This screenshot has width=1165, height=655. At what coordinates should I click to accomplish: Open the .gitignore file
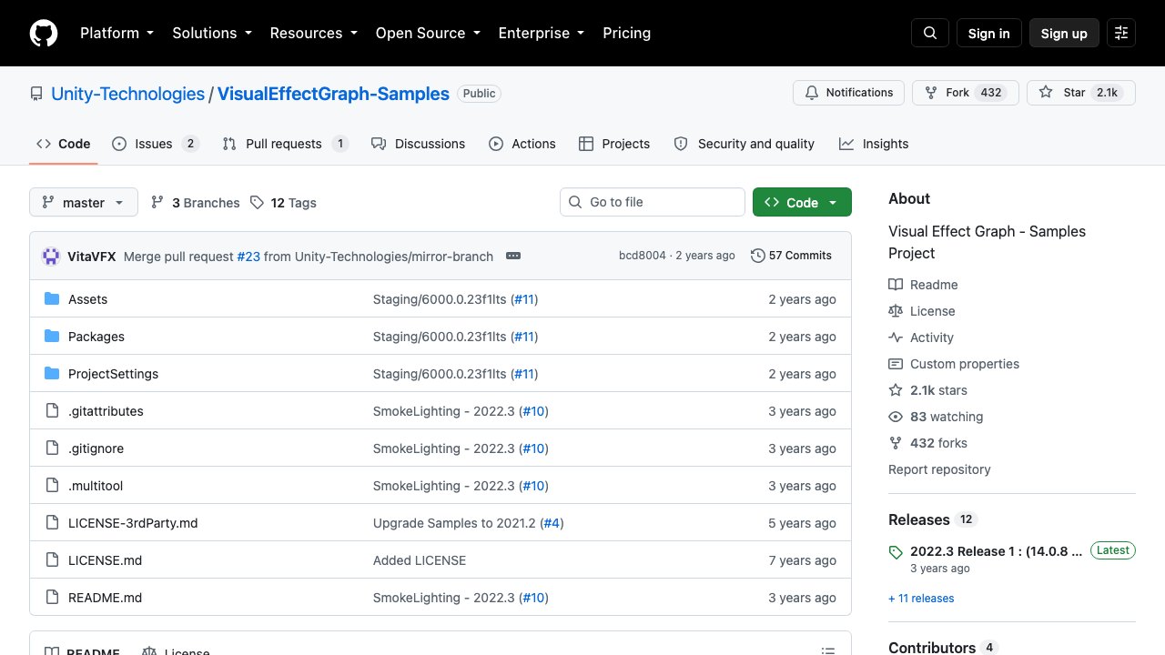[x=96, y=448]
